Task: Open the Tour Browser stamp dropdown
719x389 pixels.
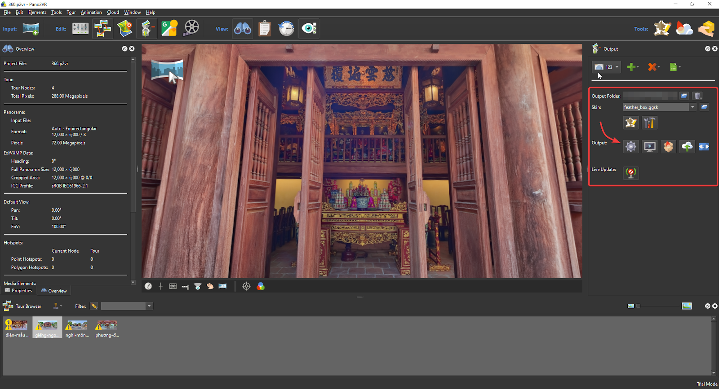Action: click(58, 306)
